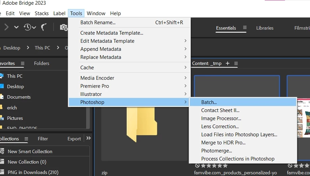Click Desktop in path breadcrumb
Viewport: 310px width, 176px height.
12,48
